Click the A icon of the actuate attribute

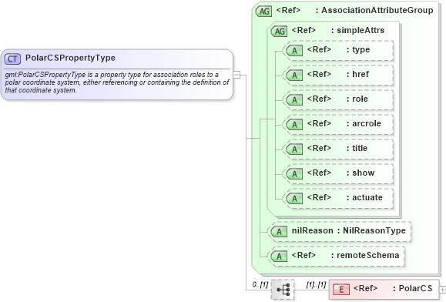coord(294,199)
